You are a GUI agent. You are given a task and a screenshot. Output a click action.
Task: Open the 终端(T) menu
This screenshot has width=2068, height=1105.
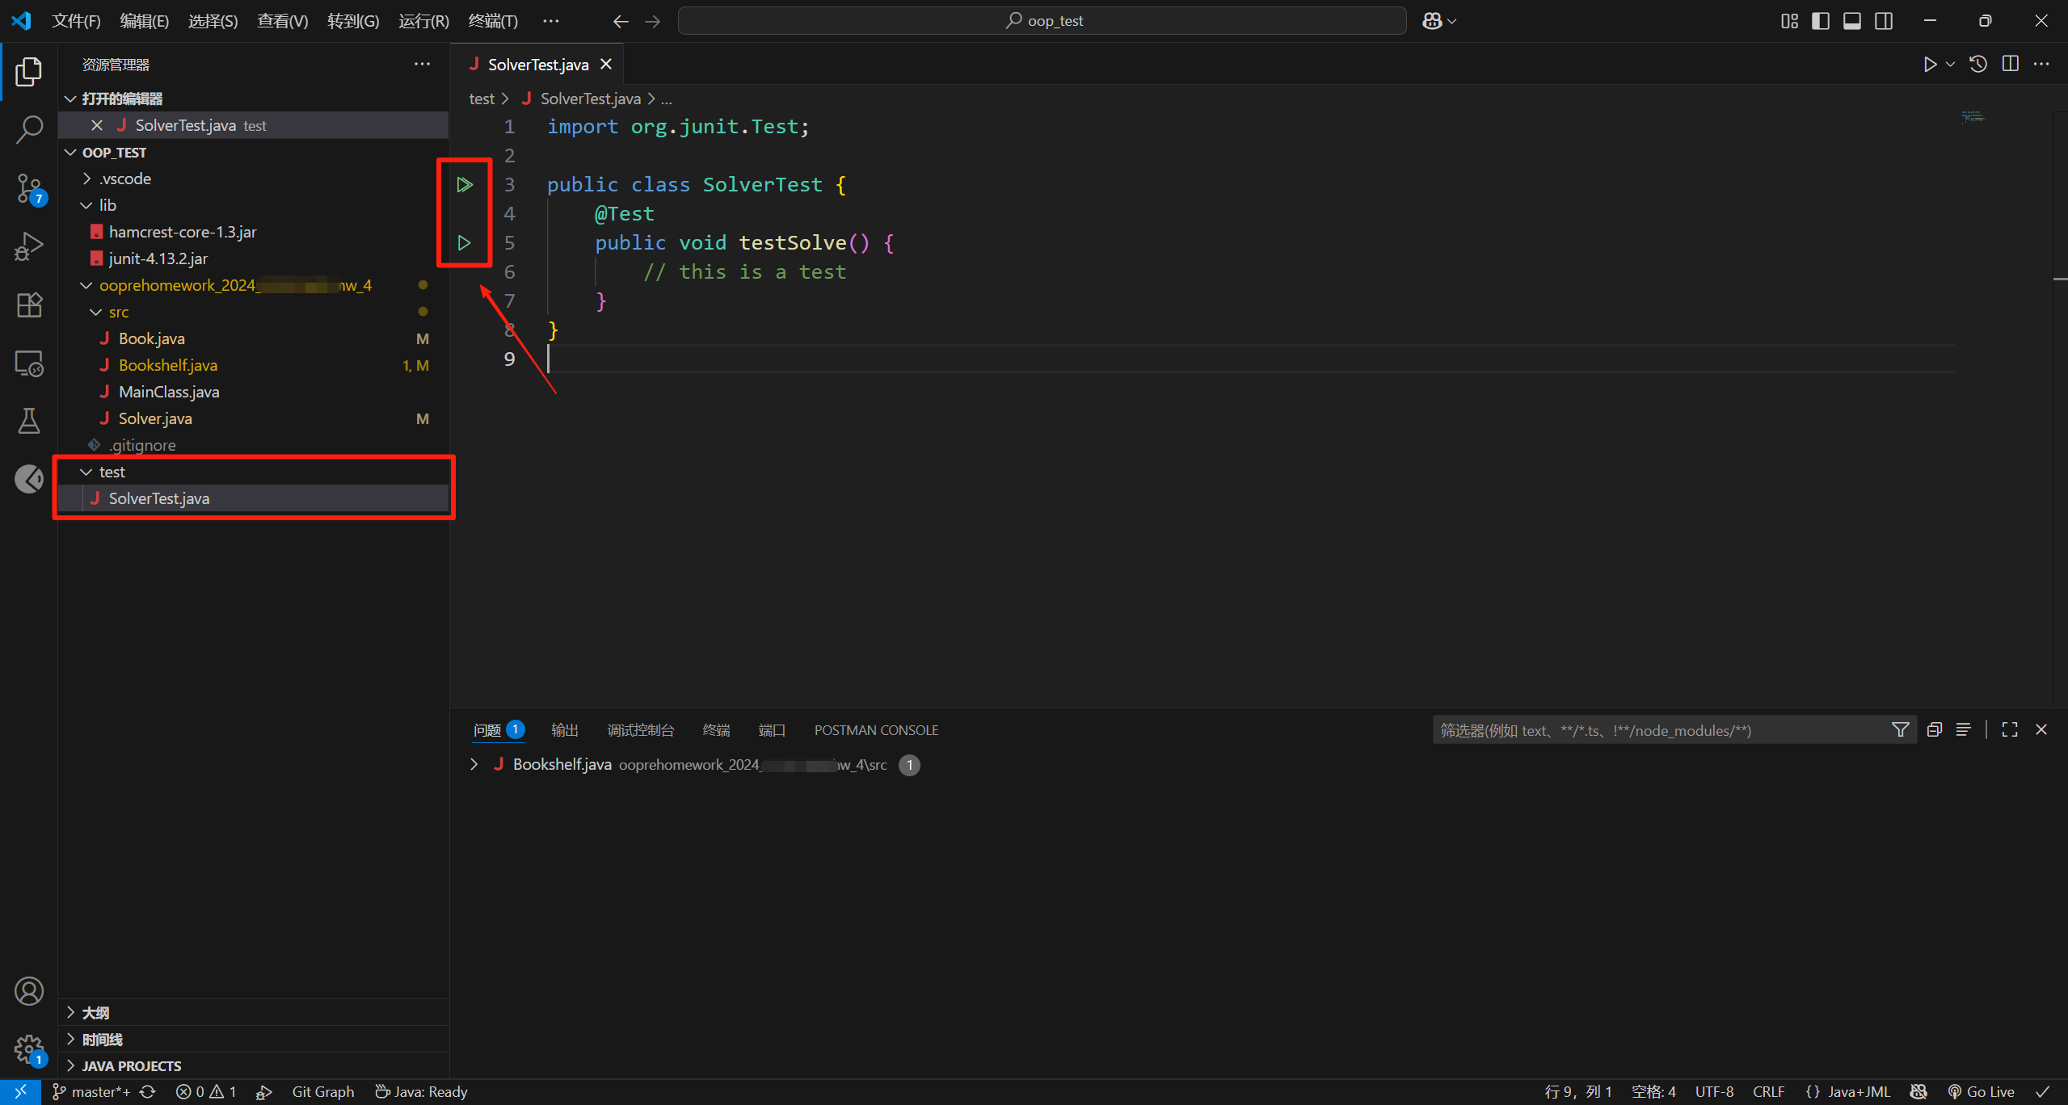point(493,21)
